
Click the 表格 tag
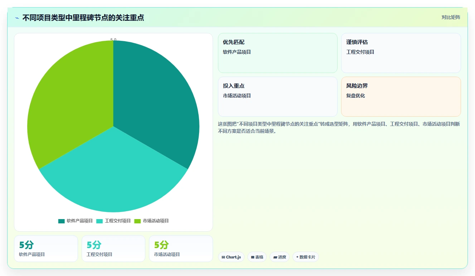pyautogui.click(x=257, y=257)
